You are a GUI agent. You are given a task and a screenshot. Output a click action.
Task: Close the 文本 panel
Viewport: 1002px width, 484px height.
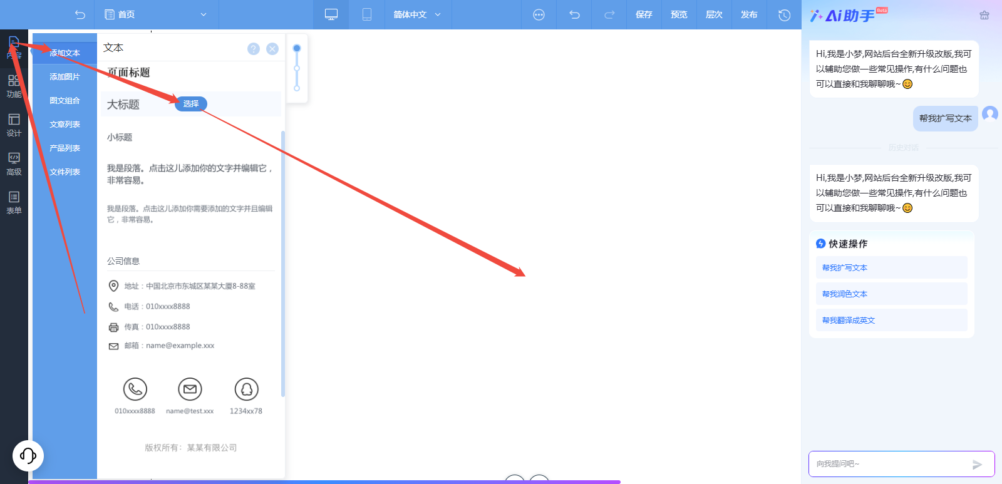(x=272, y=49)
